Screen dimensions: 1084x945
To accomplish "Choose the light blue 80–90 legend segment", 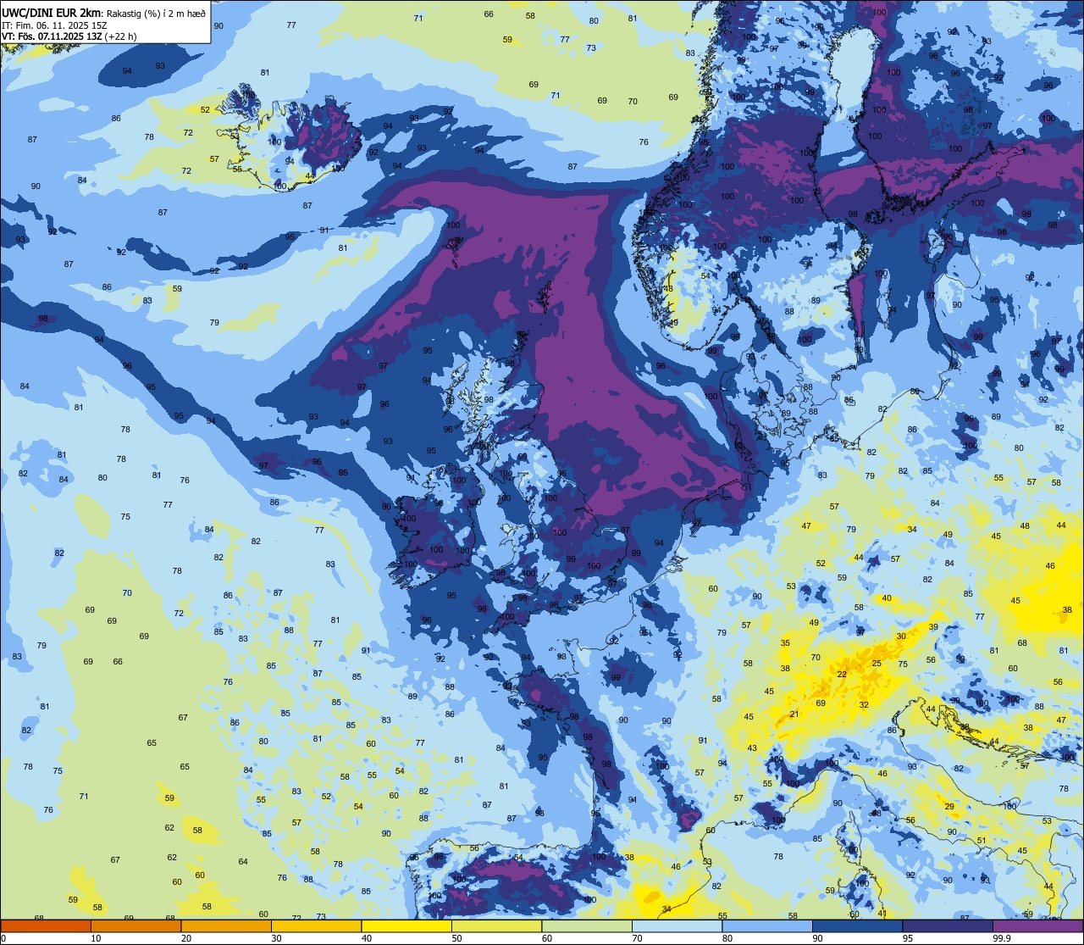I will (x=767, y=926).
